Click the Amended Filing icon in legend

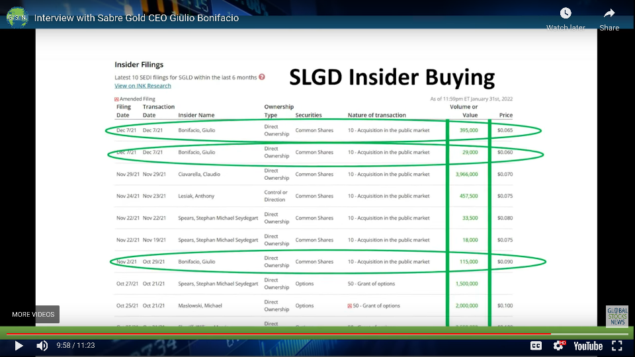point(116,99)
